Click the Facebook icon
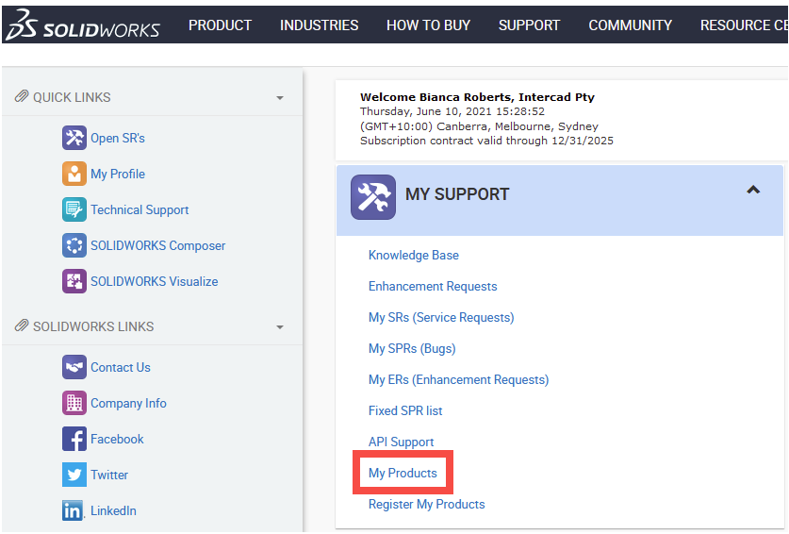The width and height of the screenshot is (789, 534). pyautogui.click(x=74, y=439)
